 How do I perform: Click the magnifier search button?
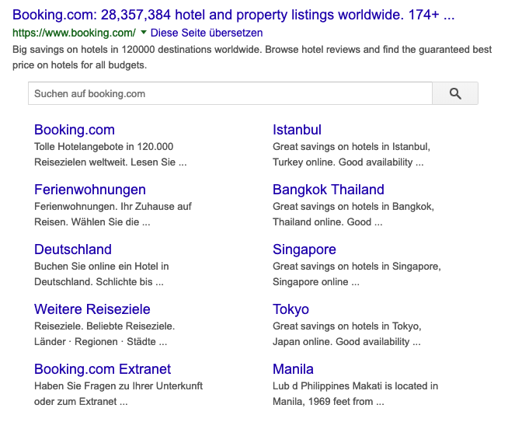click(455, 94)
